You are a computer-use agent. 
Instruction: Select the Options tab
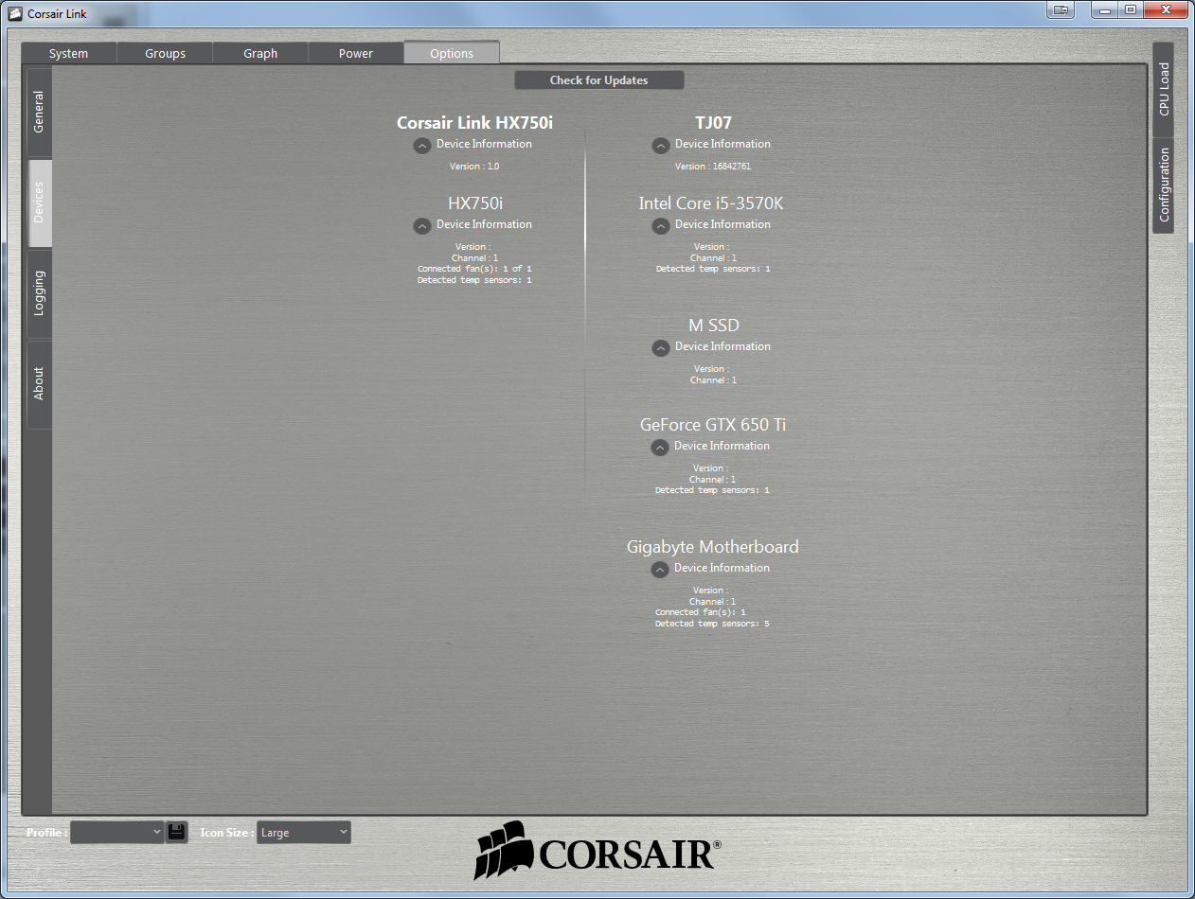click(x=452, y=53)
